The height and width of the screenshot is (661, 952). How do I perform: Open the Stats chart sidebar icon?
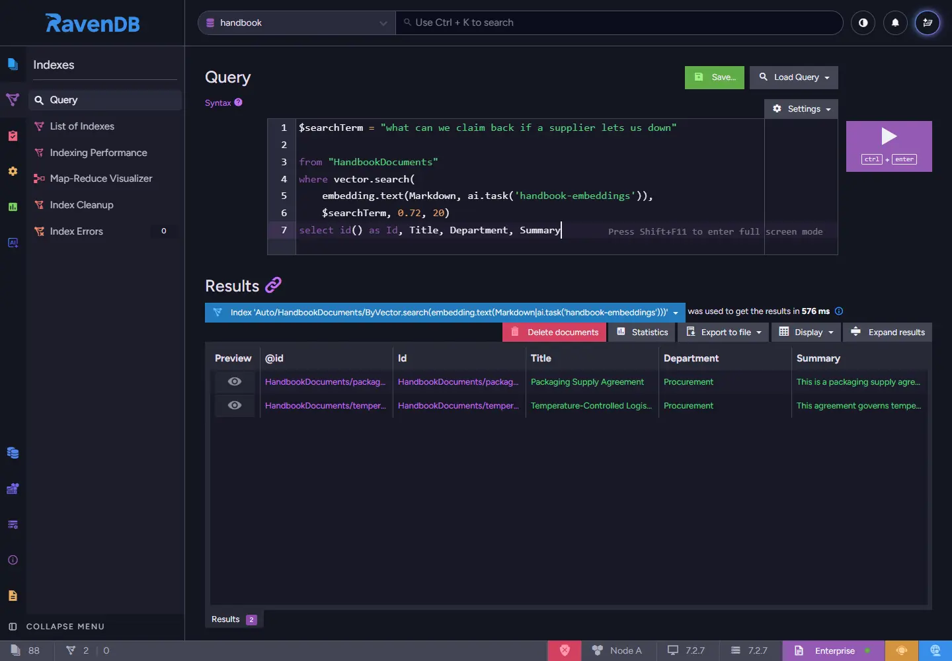coord(13,207)
